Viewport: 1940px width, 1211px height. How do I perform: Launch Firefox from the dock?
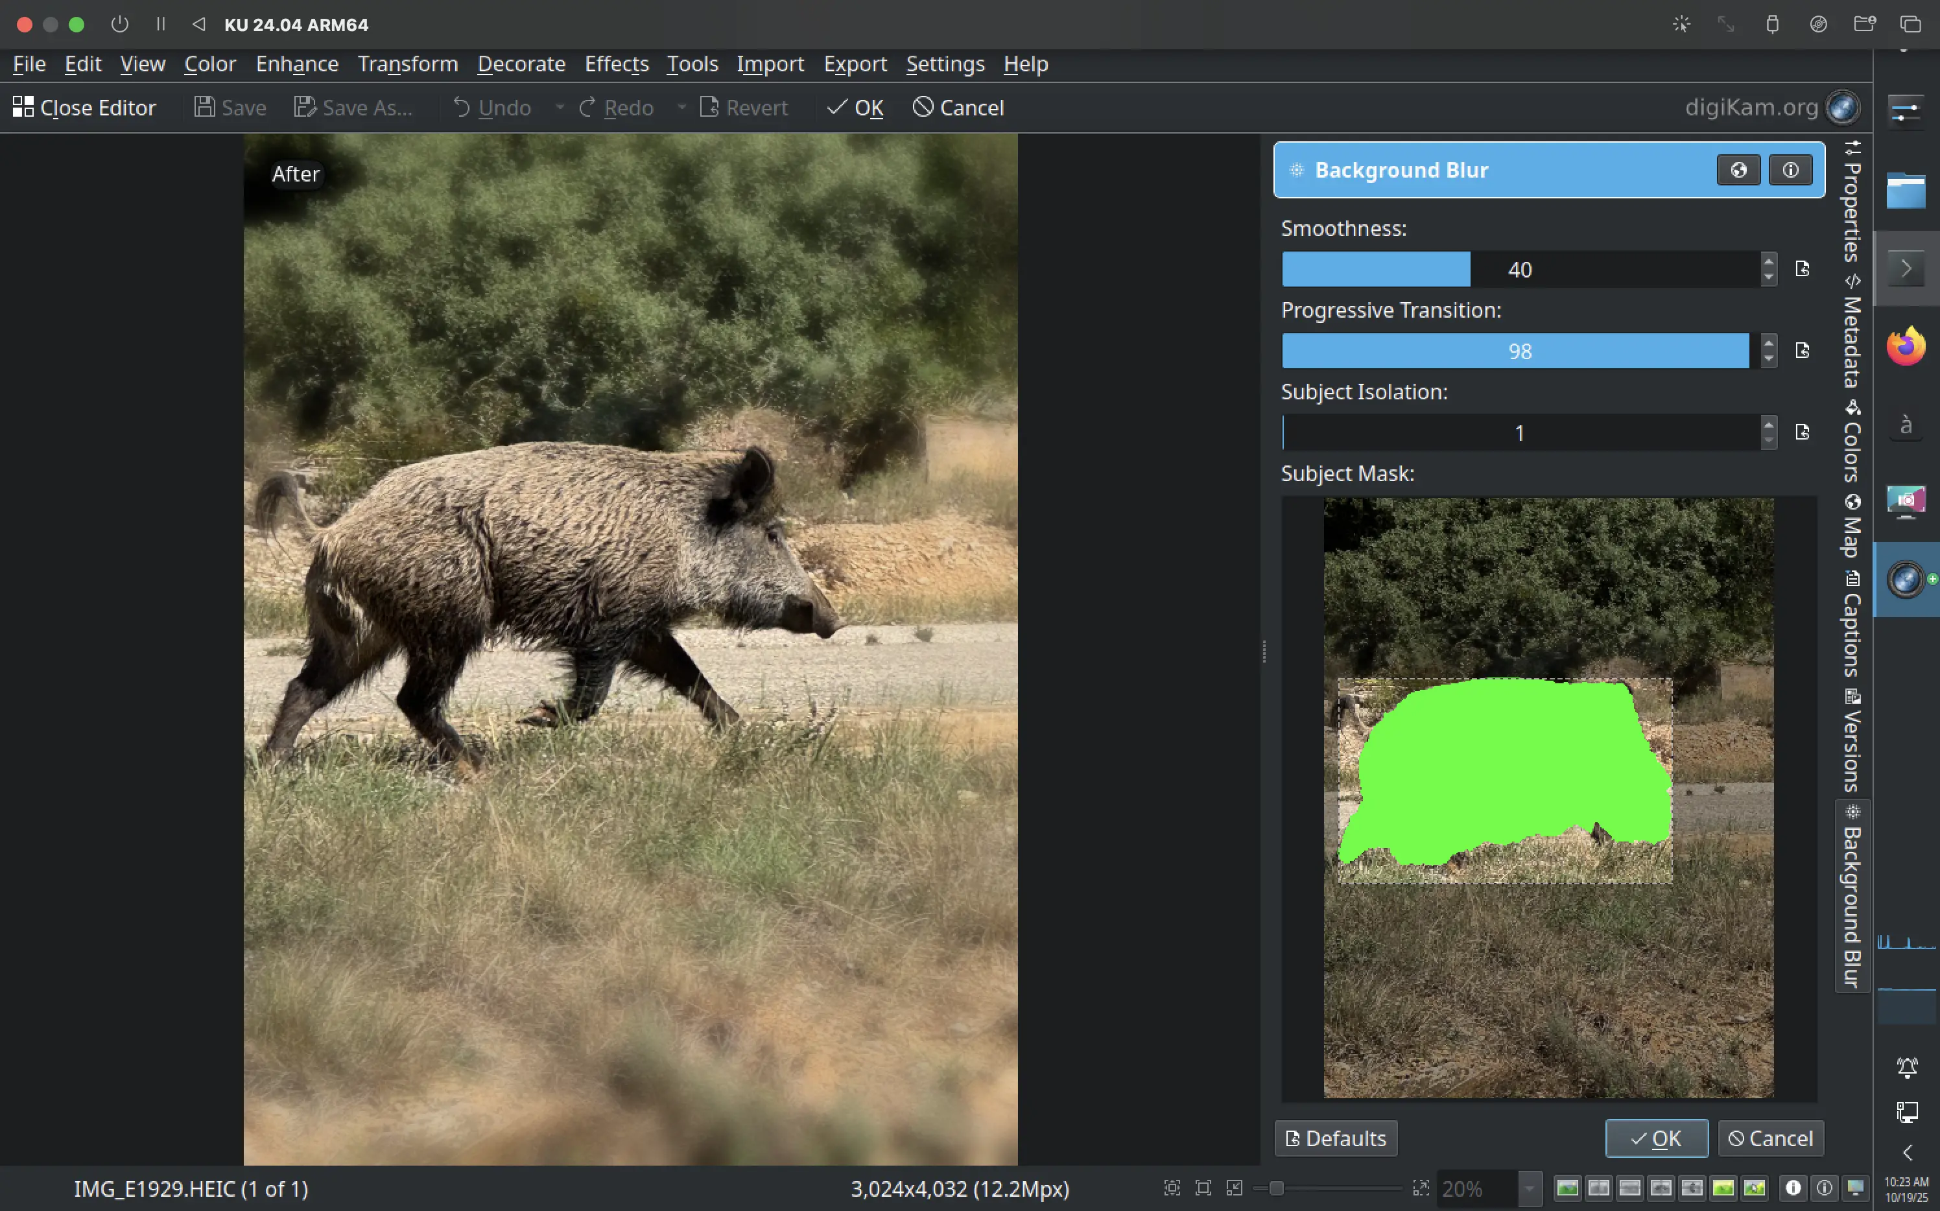1907,346
